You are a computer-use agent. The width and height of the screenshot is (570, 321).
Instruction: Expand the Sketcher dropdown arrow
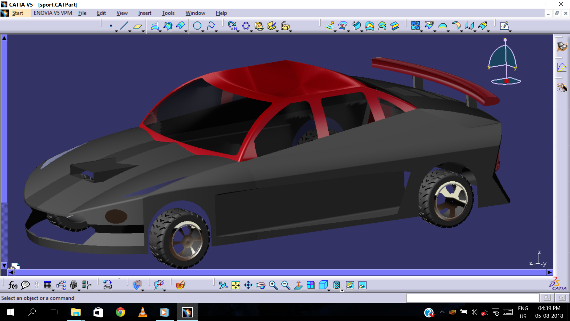pyautogui.click(x=510, y=31)
